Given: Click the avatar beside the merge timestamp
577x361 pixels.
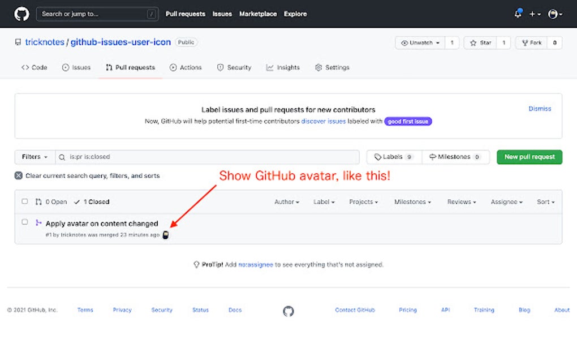Looking at the screenshot, I should [165, 235].
